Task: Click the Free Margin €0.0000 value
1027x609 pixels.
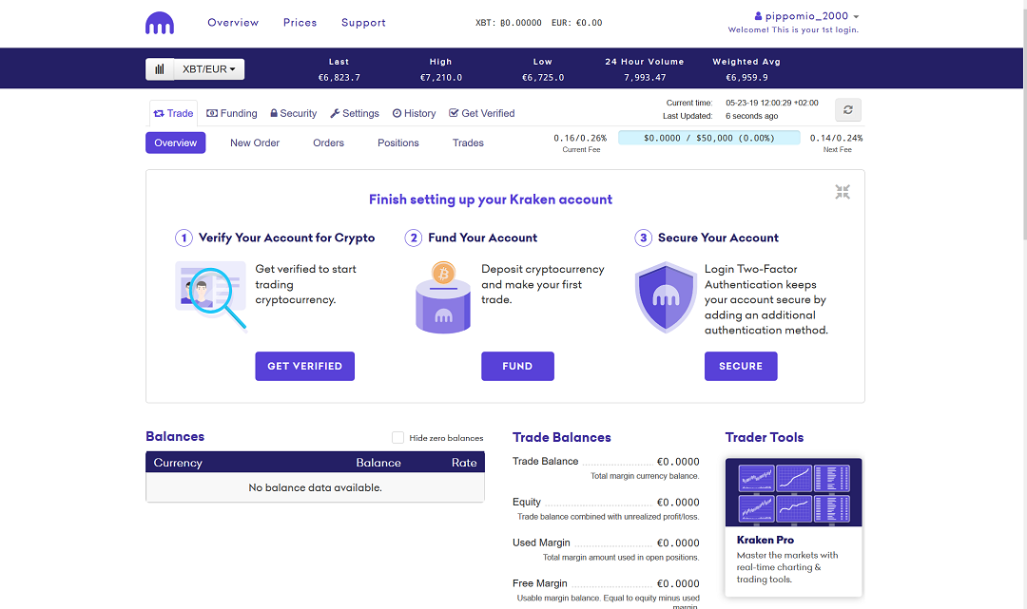Action: (x=678, y=583)
